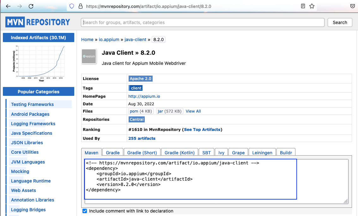Open the Buildr tab
This screenshot has height=216, width=358.
click(x=286, y=153)
